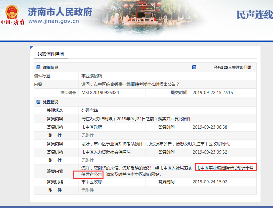Click the 详细信息 section icon
The height and width of the screenshot is (208, 273).
[x=38, y=67]
